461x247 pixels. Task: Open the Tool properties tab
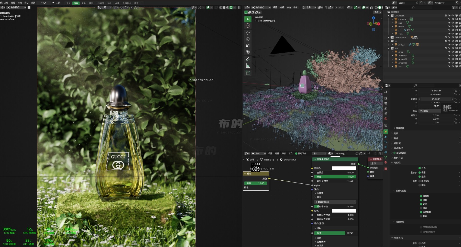(x=386, y=92)
